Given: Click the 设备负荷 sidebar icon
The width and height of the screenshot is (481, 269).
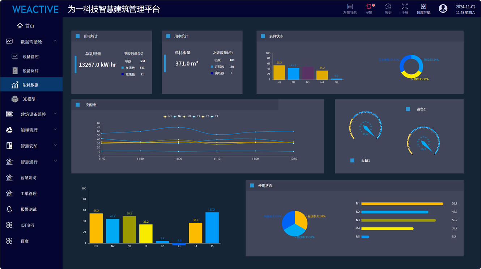Looking at the screenshot, I should tap(15, 71).
